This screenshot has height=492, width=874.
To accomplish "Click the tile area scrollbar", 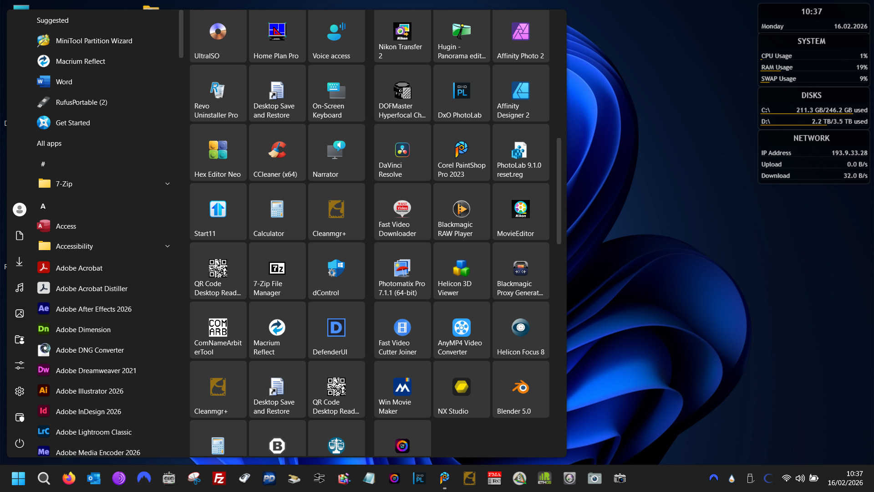I will point(559,191).
